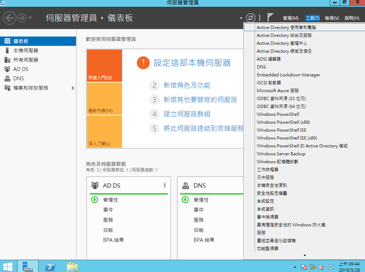Show hidden tray icons arrow
The width and height of the screenshot is (365, 272).
[295, 267]
